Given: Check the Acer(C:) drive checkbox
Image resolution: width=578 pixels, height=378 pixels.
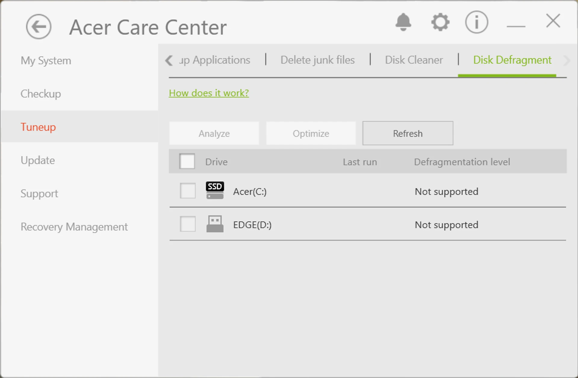Looking at the screenshot, I should coord(188,191).
